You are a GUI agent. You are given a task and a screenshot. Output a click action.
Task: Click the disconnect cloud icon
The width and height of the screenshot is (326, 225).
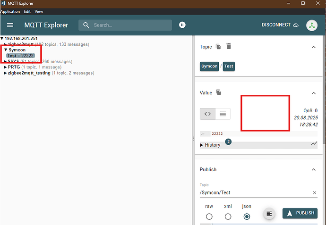click(296, 25)
